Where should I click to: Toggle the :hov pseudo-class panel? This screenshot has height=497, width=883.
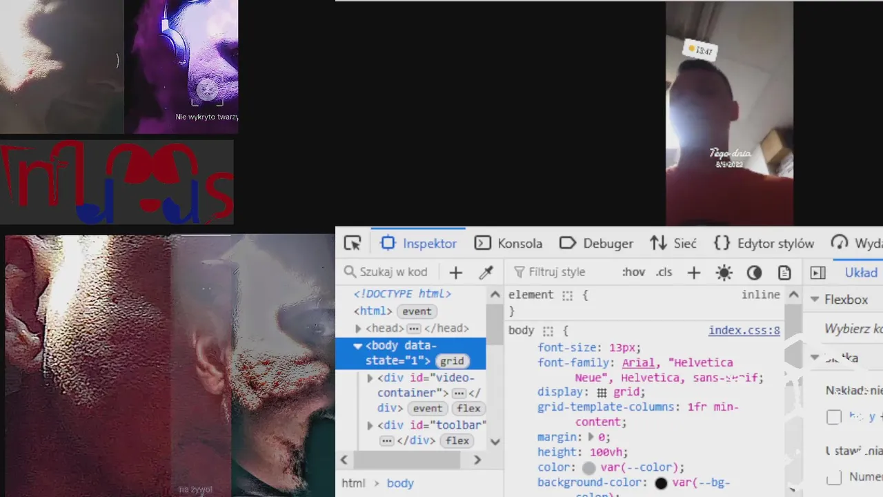[633, 272]
